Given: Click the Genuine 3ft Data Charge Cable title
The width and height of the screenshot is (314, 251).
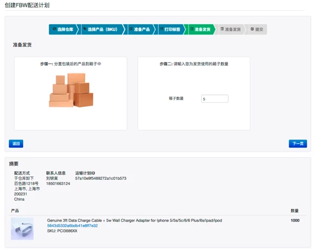Looking at the screenshot, I should tap(134, 220).
